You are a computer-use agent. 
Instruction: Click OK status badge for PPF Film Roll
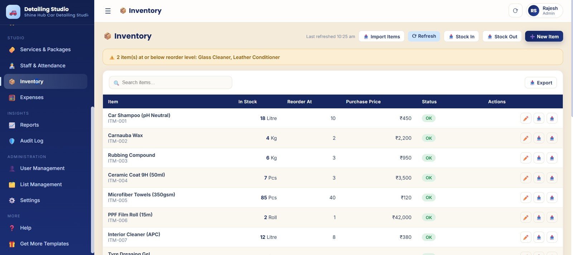pos(429,217)
